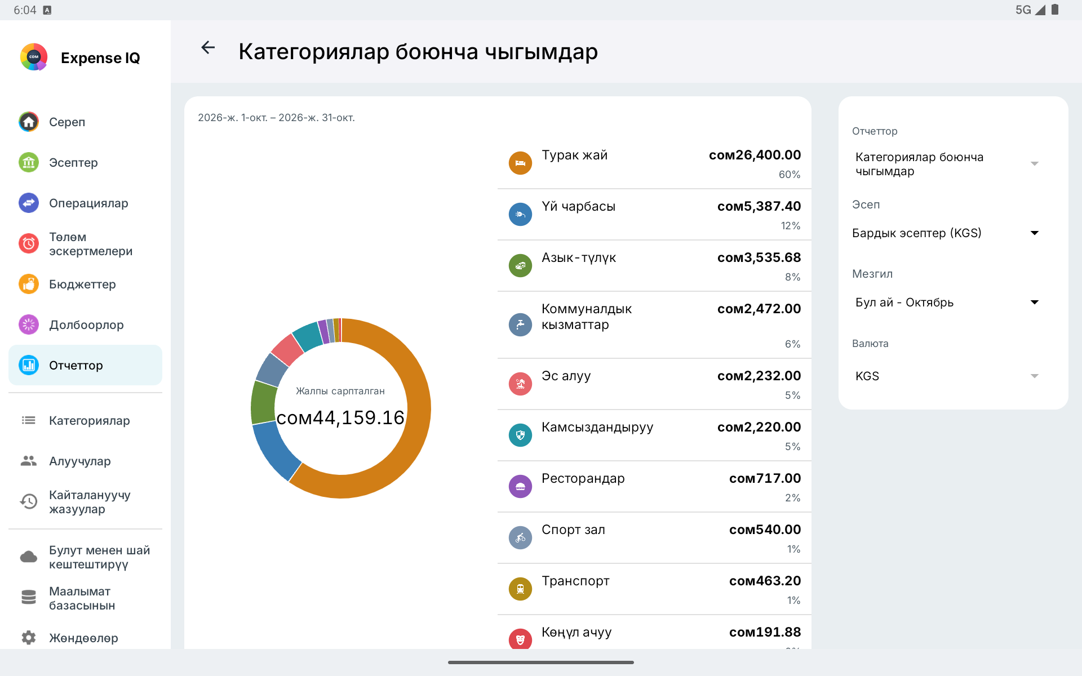The width and height of the screenshot is (1082, 676).
Task: Click Expense IQ app logo
Action: pos(34,57)
